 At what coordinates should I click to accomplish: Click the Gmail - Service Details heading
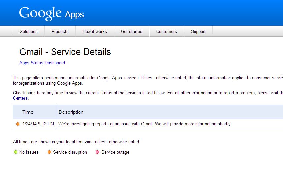pos(65,52)
